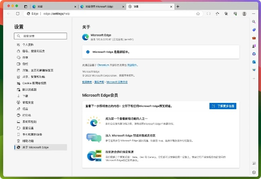Viewport: 261px width, 179px height.
Task: Click the back navigation arrow
Action: 9,13
